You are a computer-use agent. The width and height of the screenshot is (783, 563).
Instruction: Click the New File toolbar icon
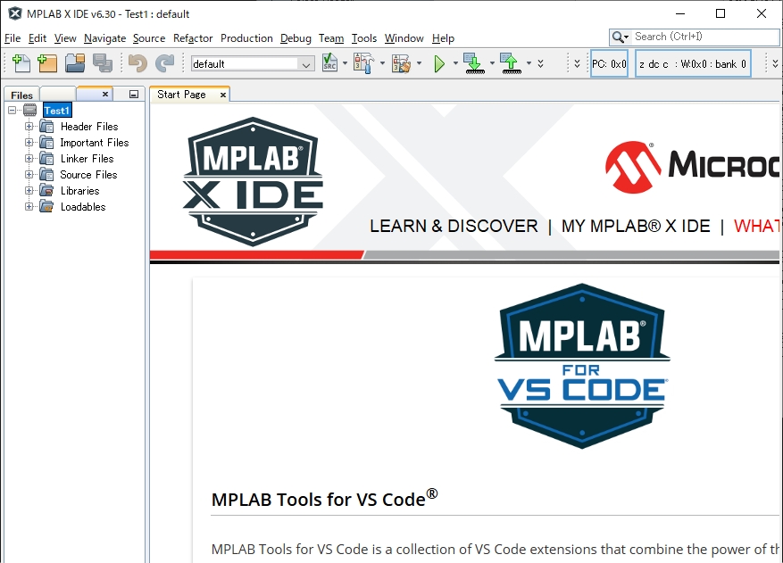(x=21, y=63)
